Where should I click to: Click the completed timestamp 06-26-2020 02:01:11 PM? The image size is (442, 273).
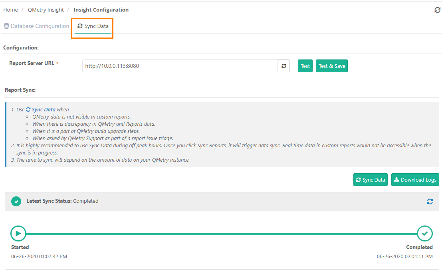[x=404, y=256]
